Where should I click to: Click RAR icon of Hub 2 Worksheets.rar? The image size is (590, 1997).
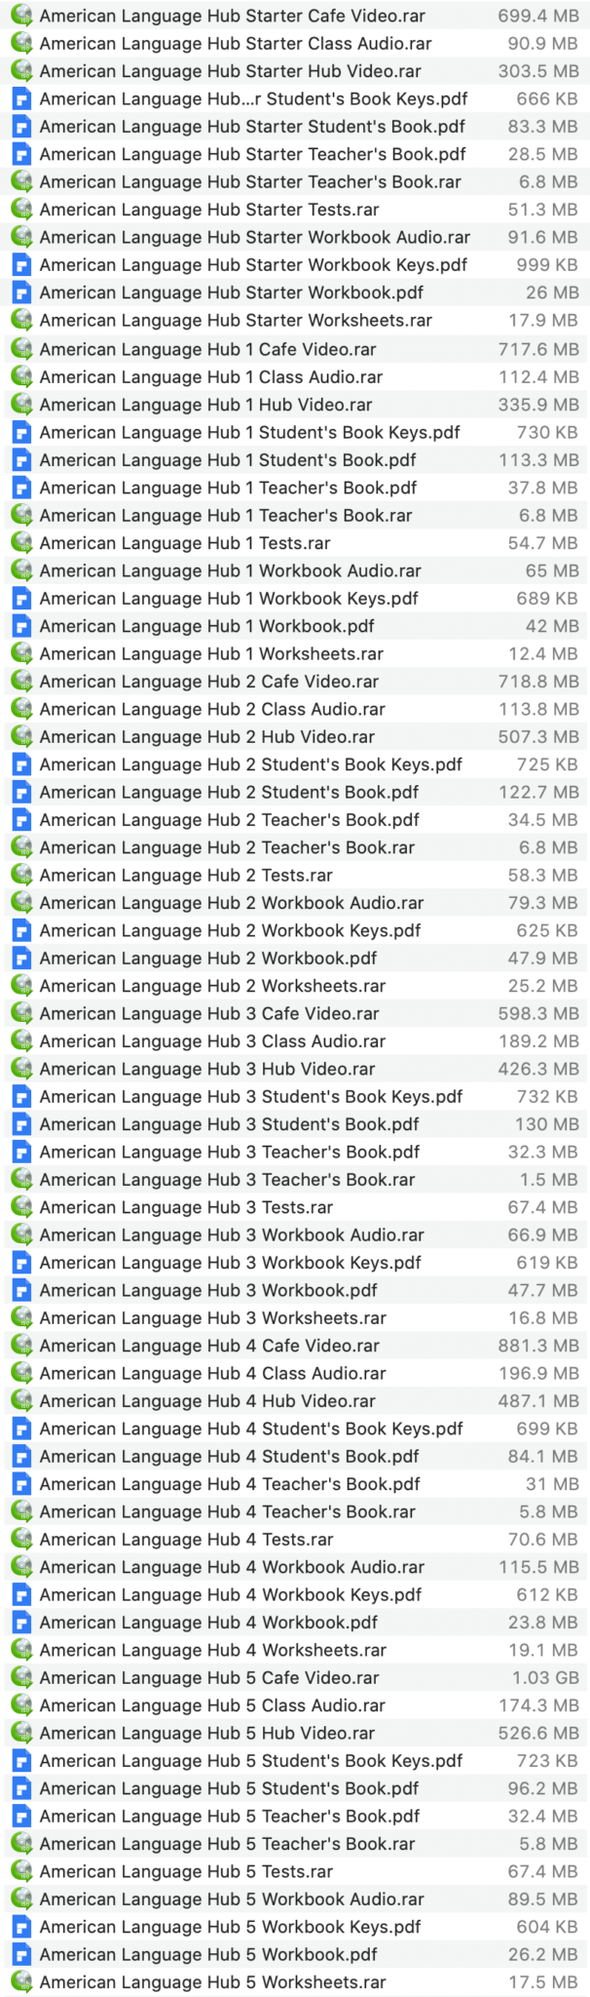click(x=21, y=986)
